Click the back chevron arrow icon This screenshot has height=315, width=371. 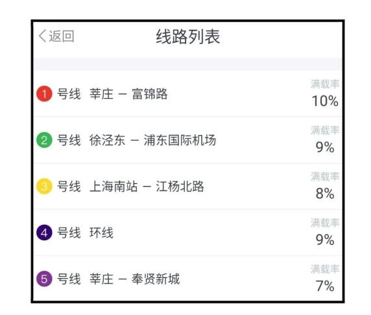coord(42,36)
